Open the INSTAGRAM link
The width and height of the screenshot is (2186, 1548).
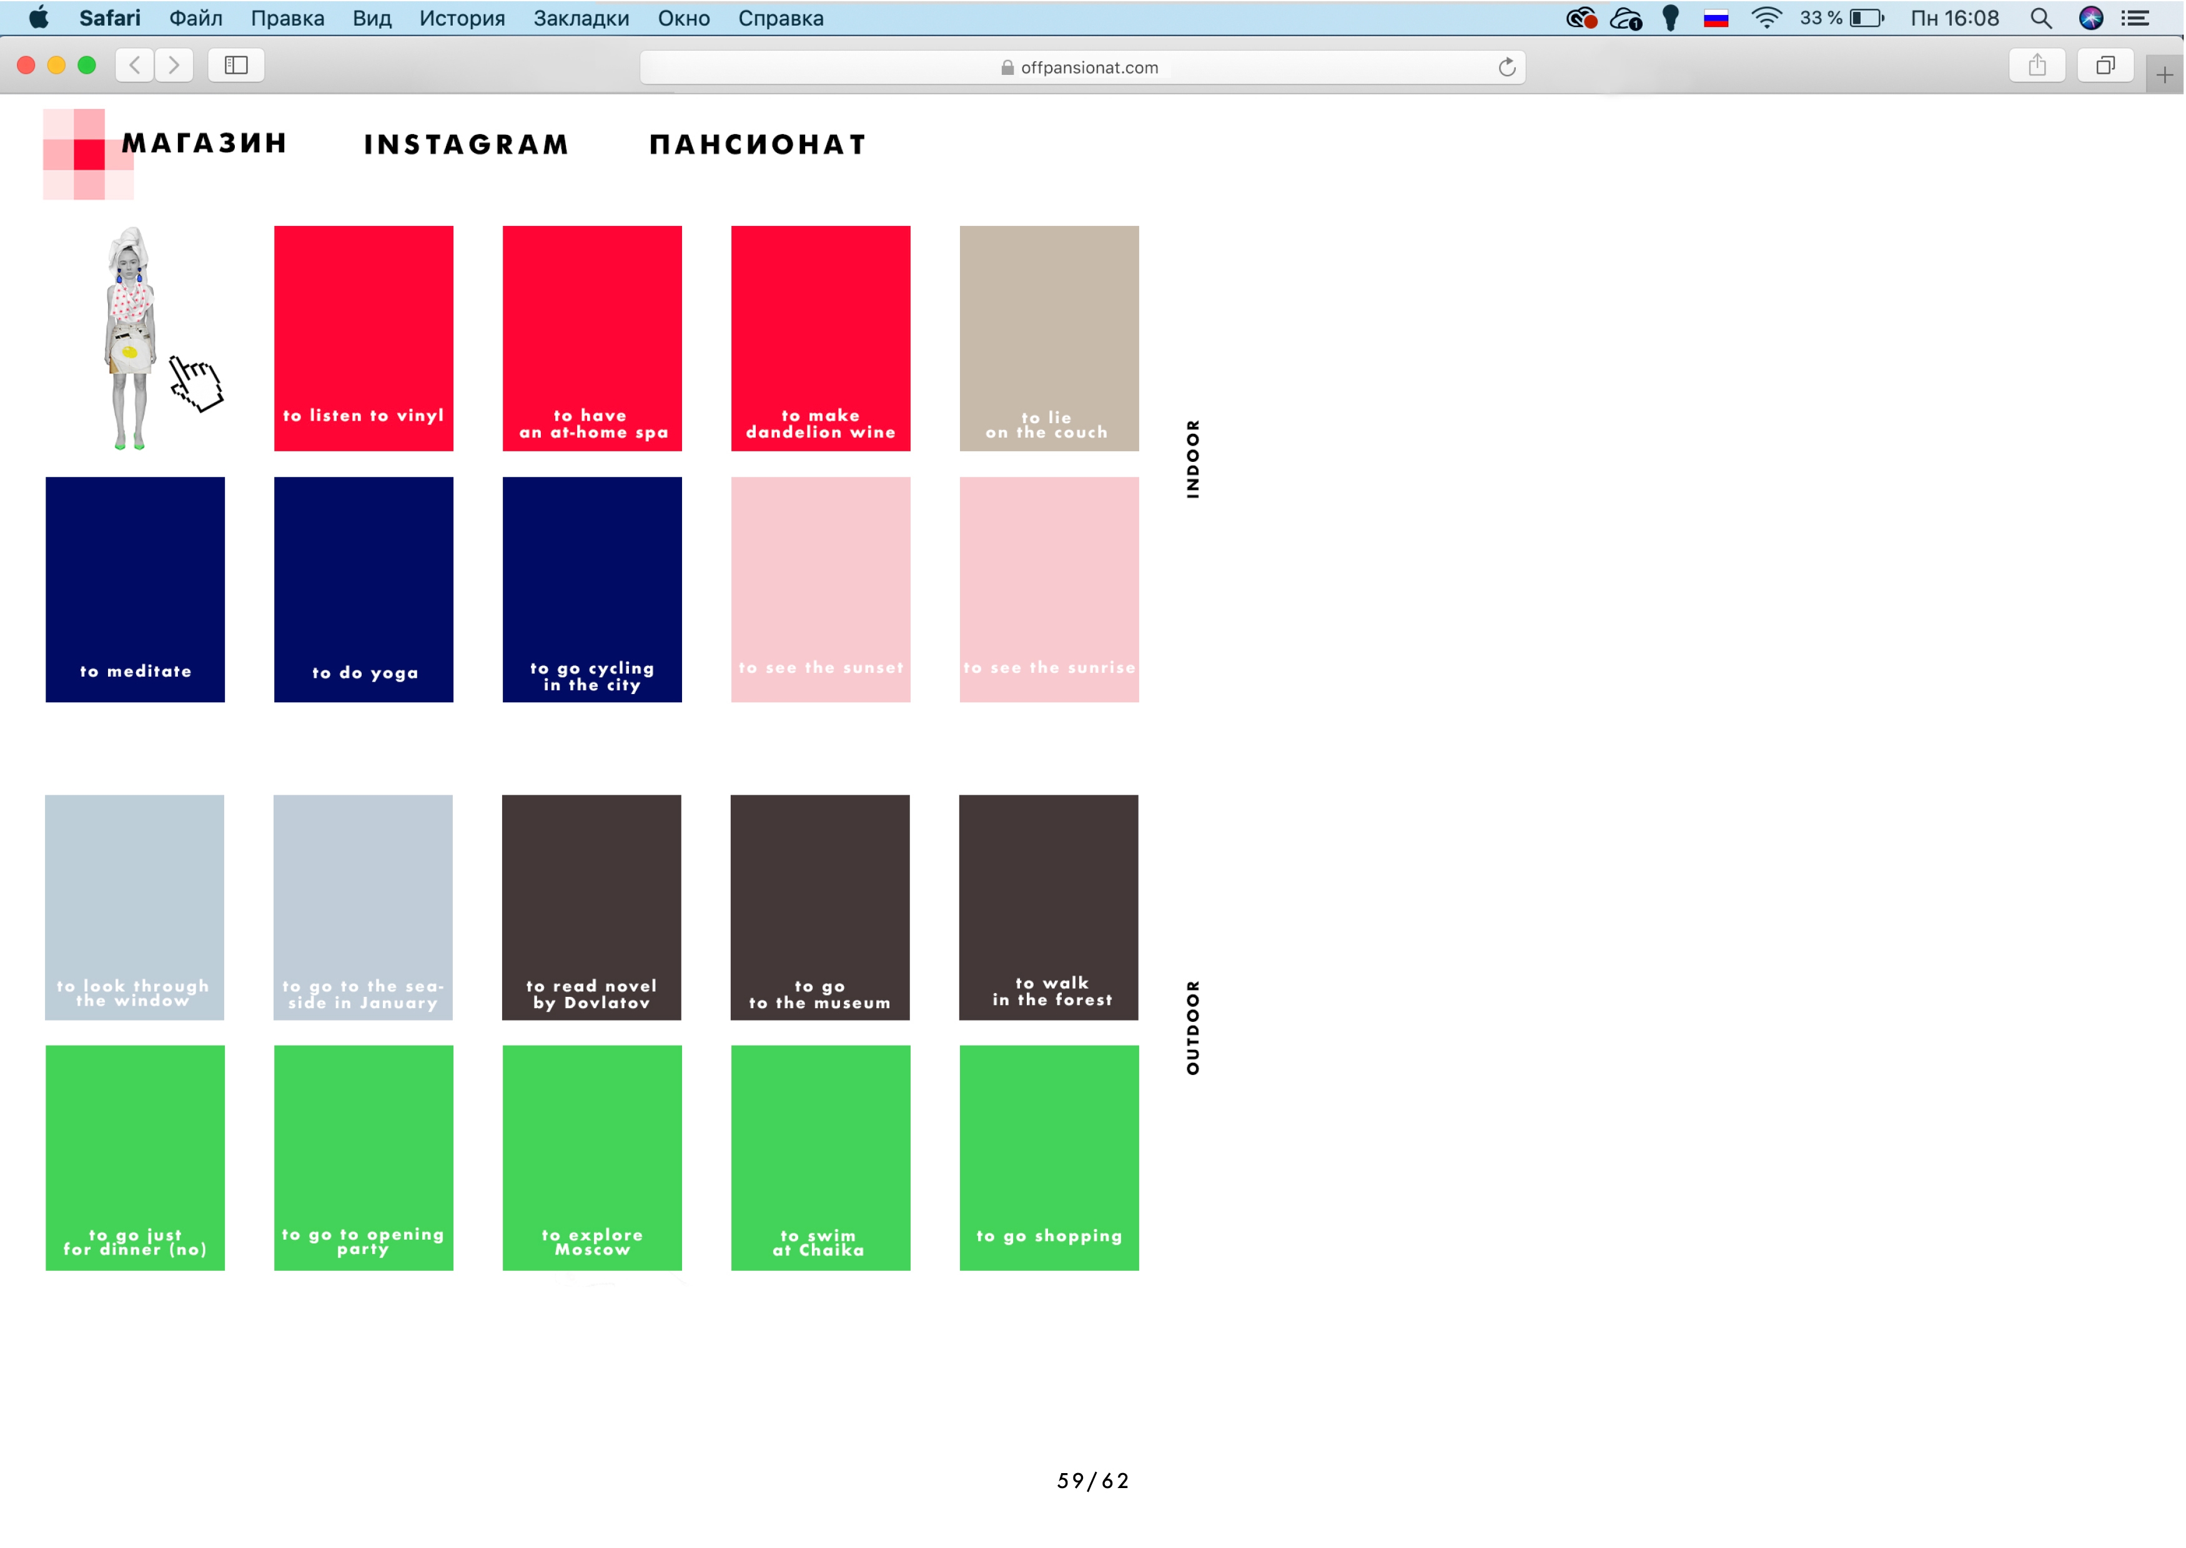pos(467,145)
